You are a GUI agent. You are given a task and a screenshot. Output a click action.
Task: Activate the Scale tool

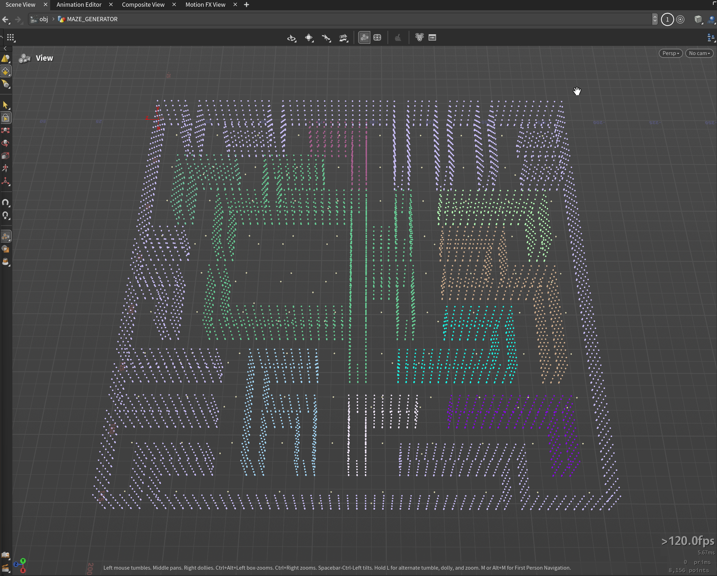(5, 156)
